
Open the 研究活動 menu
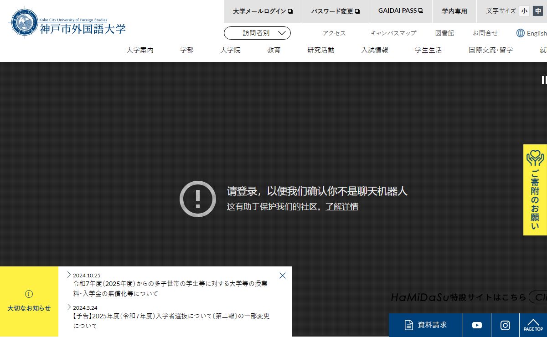(x=321, y=50)
